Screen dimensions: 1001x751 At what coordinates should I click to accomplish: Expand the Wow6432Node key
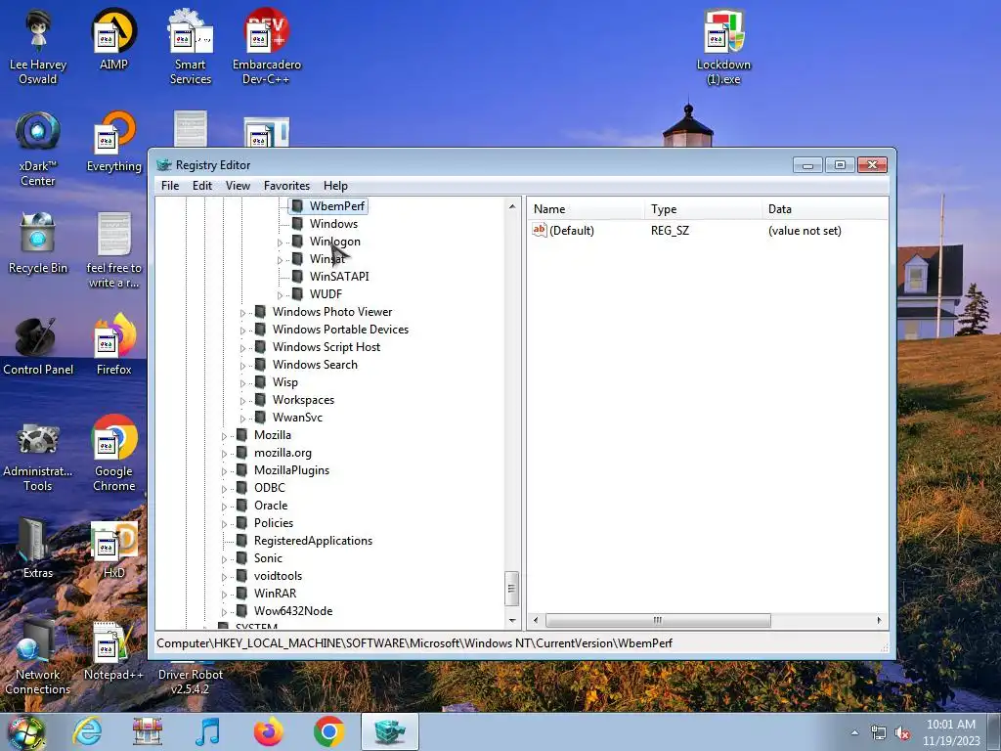(224, 612)
